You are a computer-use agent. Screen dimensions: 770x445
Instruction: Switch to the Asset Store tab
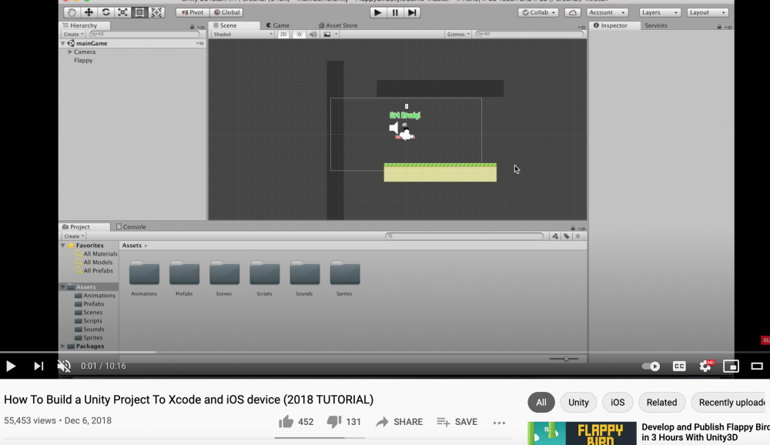pyautogui.click(x=338, y=25)
